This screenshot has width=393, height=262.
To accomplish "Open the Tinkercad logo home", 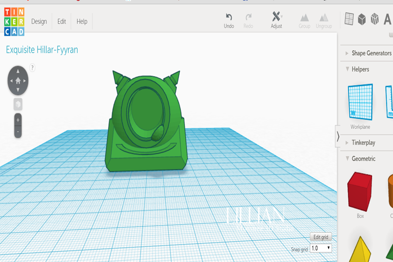I will (14, 22).
